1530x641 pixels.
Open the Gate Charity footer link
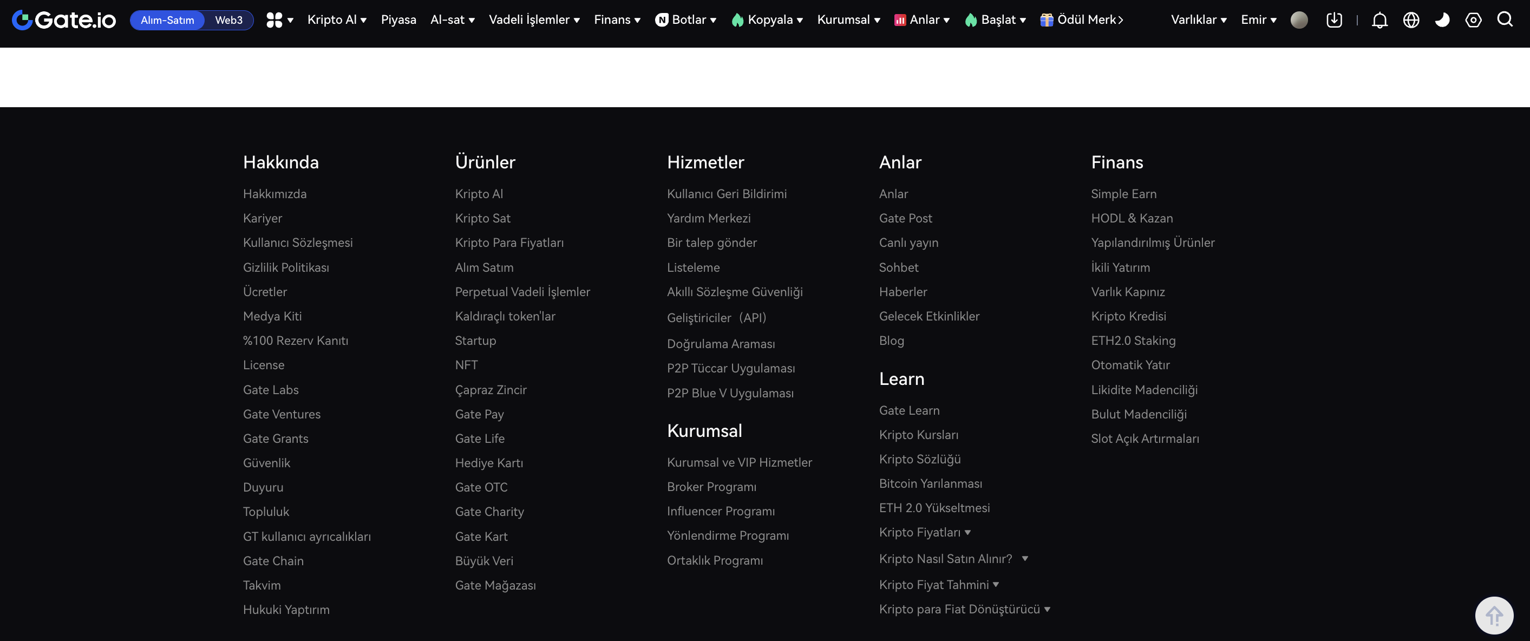[x=489, y=512]
